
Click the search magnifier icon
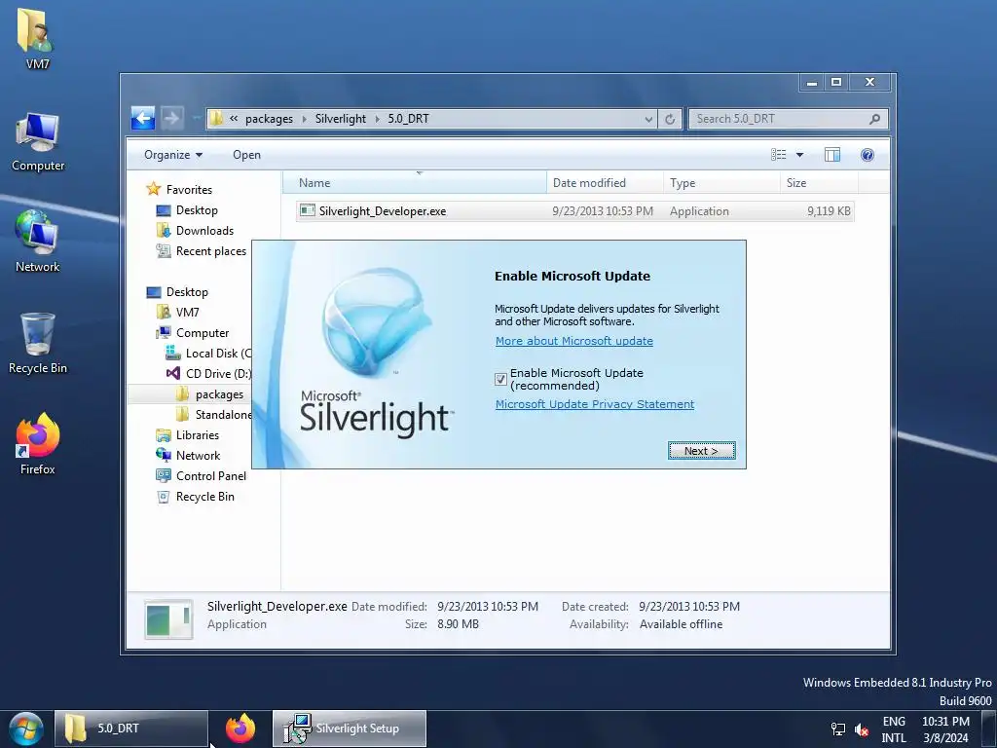click(875, 118)
